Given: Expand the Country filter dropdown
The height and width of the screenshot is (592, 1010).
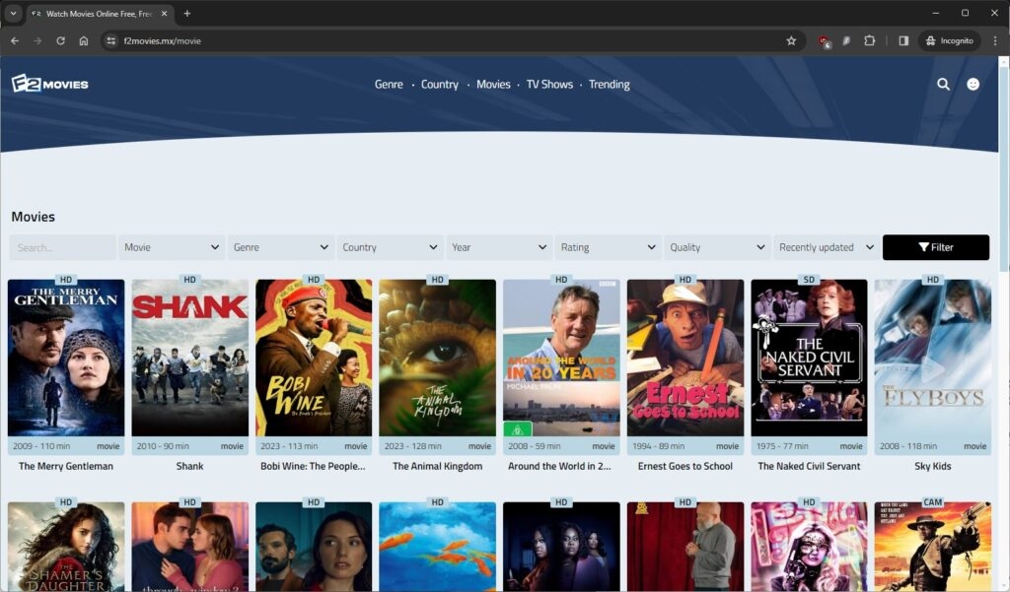Looking at the screenshot, I should coord(390,247).
